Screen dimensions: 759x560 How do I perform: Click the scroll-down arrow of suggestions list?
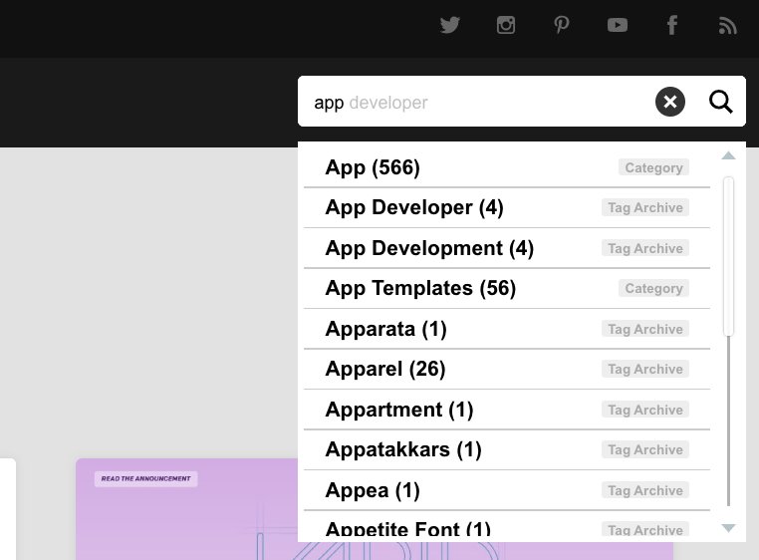(x=728, y=527)
